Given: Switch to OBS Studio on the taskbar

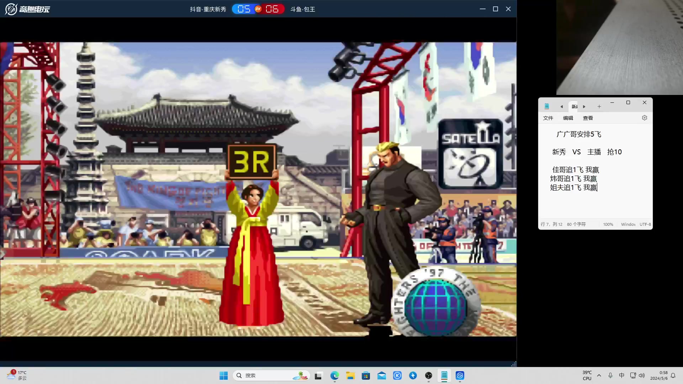Looking at the screenshot, I should (x=429, y=375).
